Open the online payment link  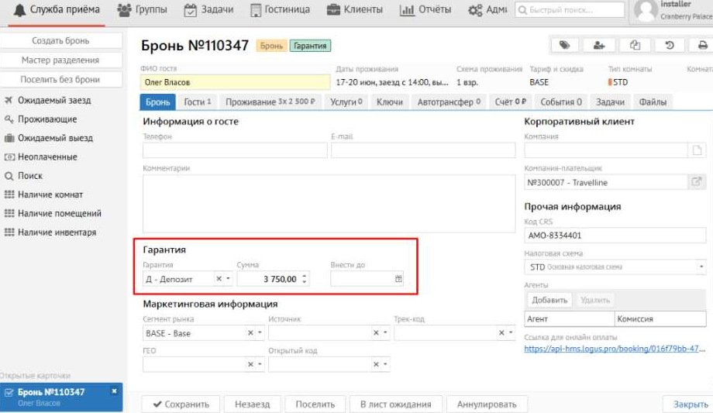coord(615,349)
